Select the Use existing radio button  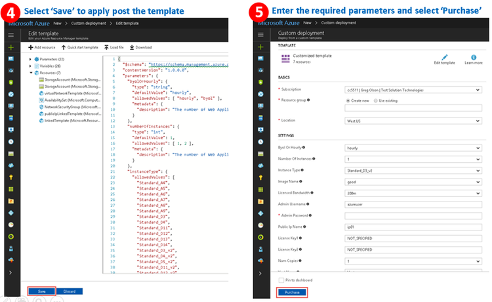(376, 100)
